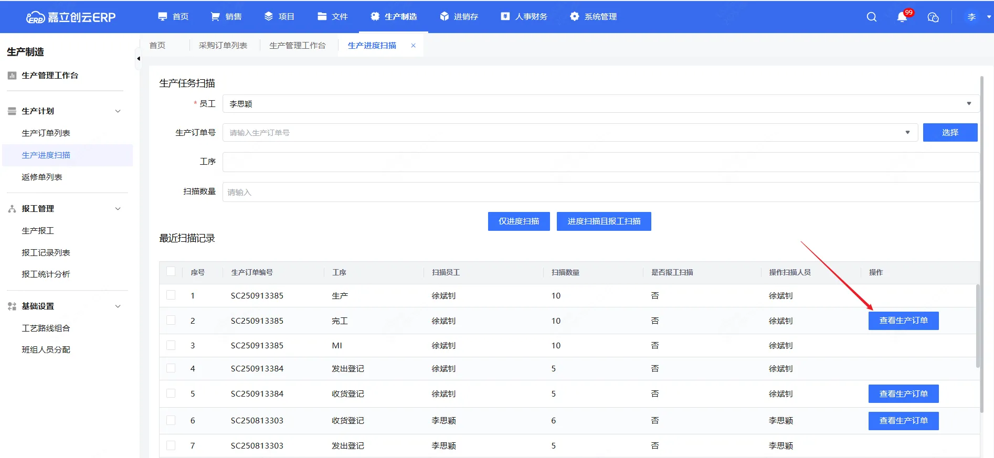Screen dimensions: 994x458
Task: Collapse the sidebar using the arrow handle
Action: coord(139,59)
